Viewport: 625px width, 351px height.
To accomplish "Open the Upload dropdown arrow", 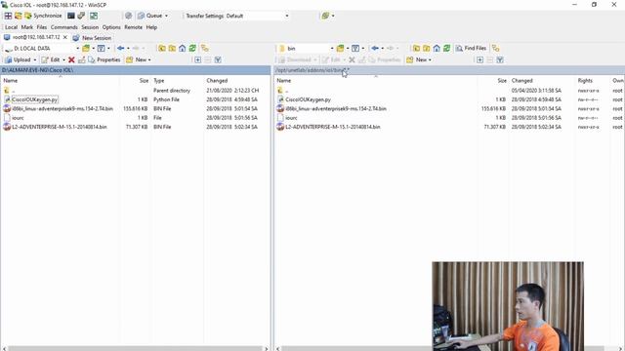I will coord(35,59).
